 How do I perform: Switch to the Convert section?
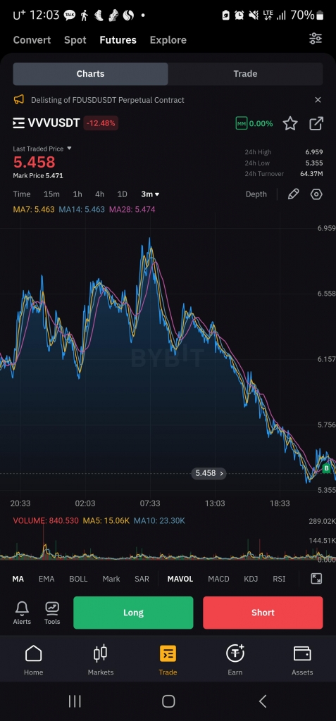pos(32,40)
